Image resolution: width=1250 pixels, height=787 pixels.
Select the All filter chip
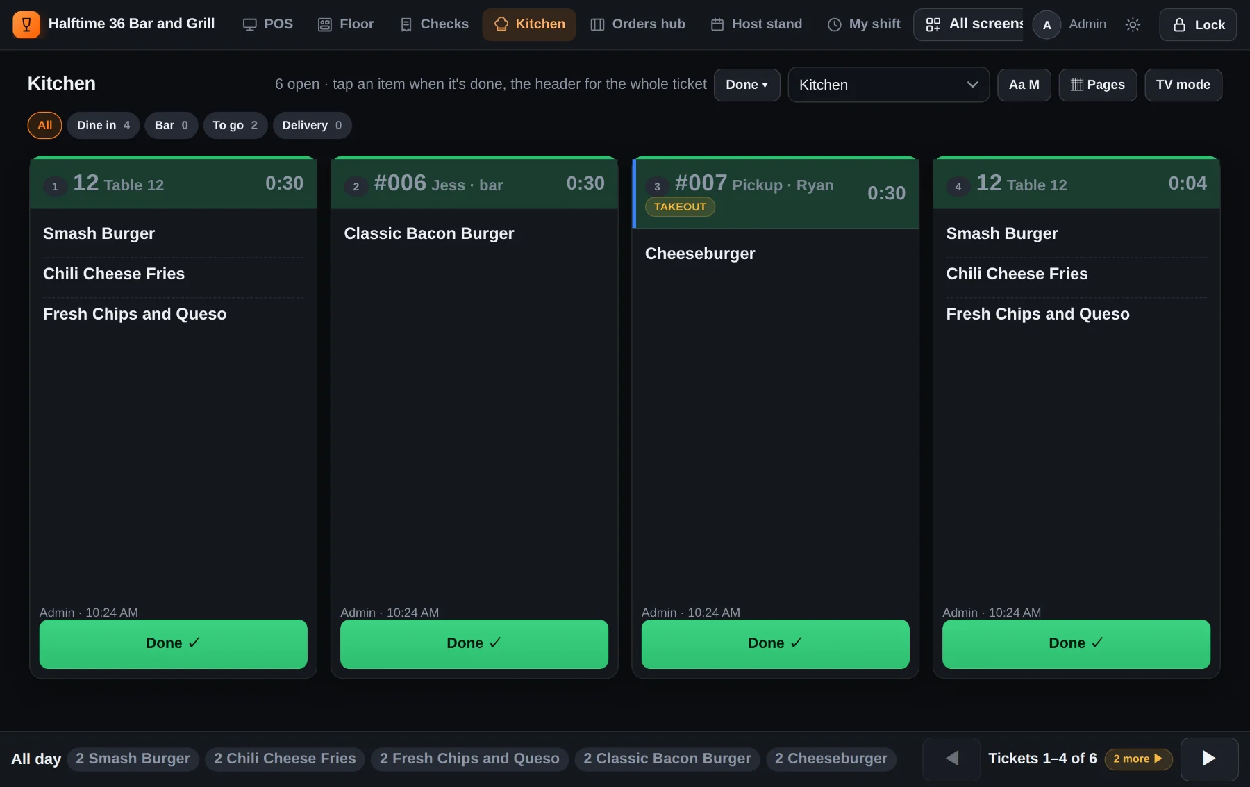click(x=45, y=125)
